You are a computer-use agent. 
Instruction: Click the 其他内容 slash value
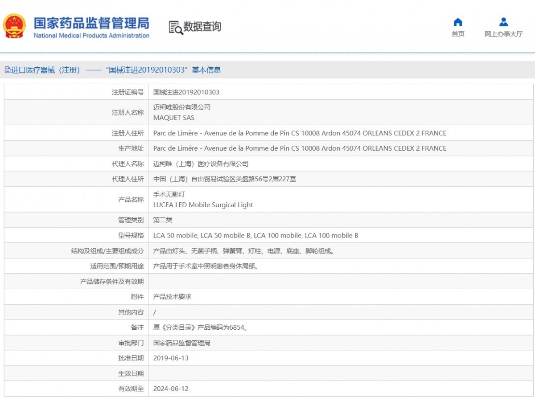(x=155, y=313)
